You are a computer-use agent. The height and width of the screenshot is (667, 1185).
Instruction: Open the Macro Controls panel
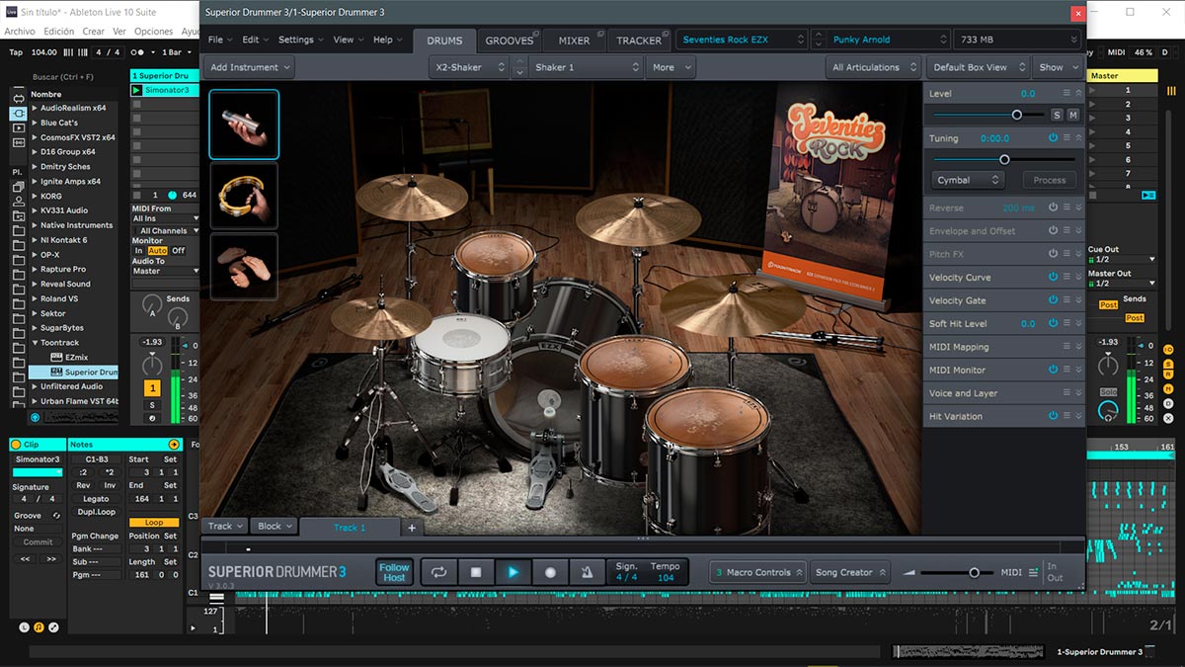pyautogui.click(x=756, y=572)
